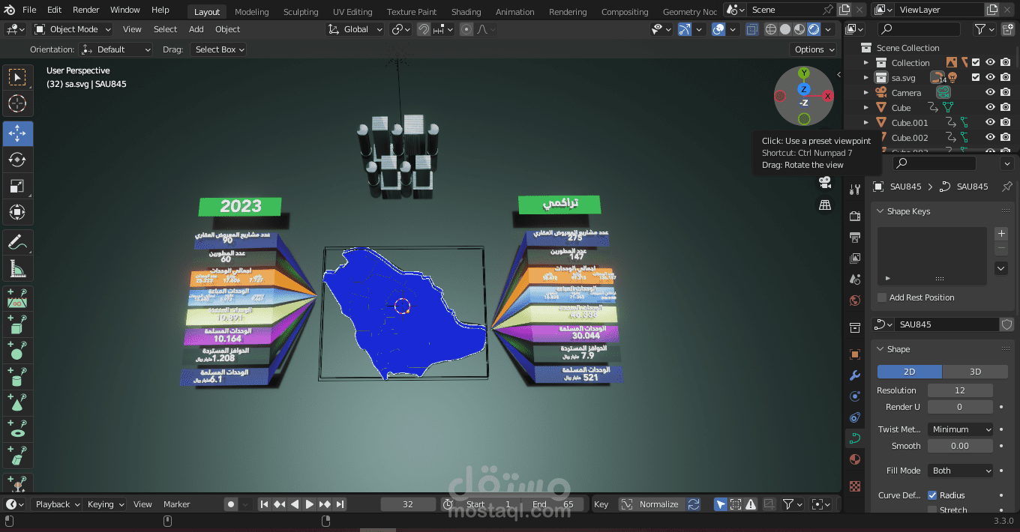Open the viewport Options button

point(813,49)
